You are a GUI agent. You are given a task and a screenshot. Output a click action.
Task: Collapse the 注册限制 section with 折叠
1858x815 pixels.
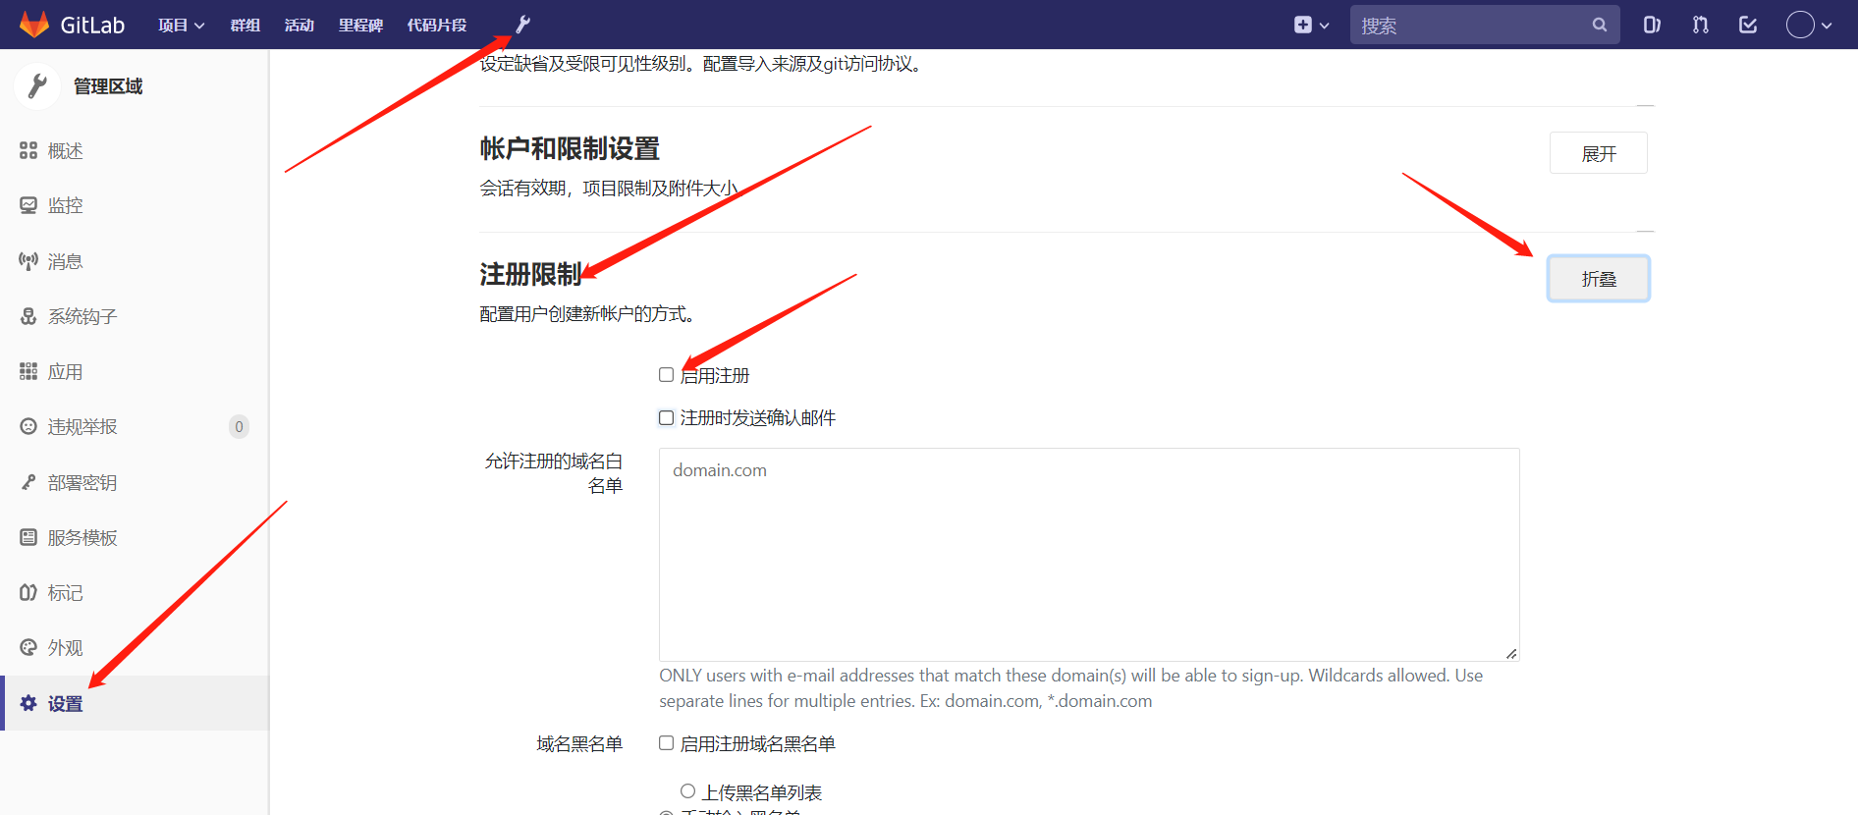[x=1599, y=279]
